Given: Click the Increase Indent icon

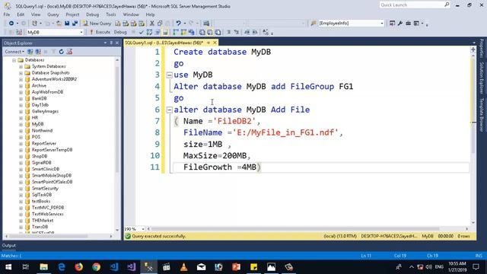Looking at the screenshot, I should (255, 32).
